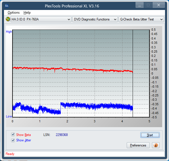Screen dimensions: 169x161
Task: Click the LSN value 2298368
Action: [x=62, y=135]
